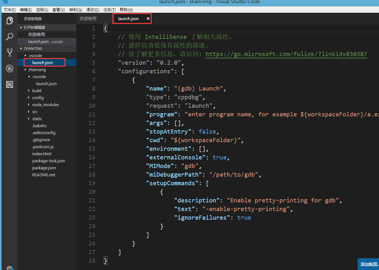Click line number 28 in gutter

tap(92, 260)
